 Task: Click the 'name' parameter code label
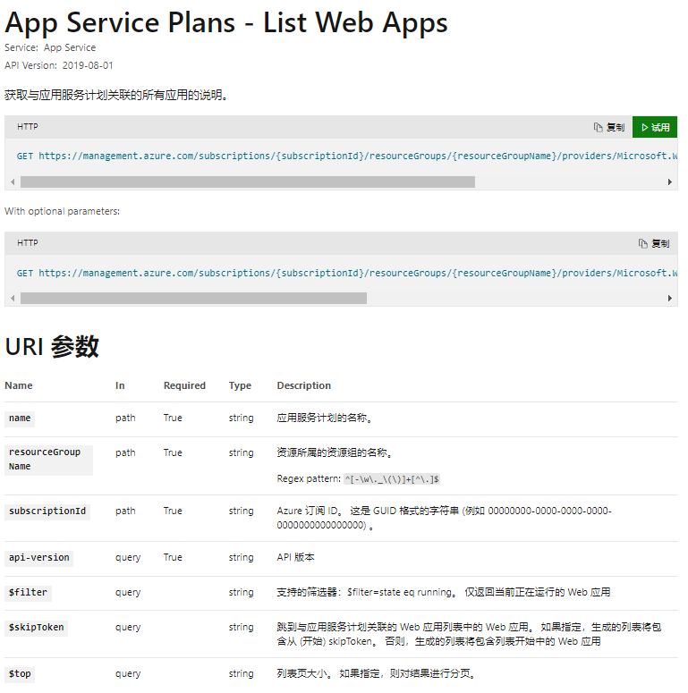point(20,418)
